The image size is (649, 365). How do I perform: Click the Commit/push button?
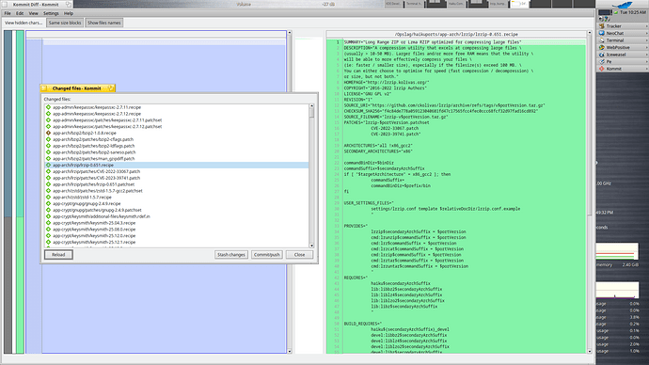pos(267,255)
